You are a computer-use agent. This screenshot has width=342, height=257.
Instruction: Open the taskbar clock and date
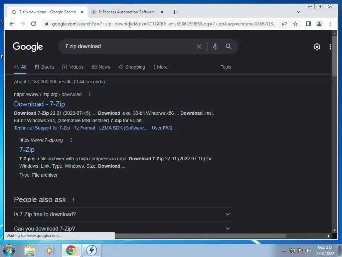[325, 251]
